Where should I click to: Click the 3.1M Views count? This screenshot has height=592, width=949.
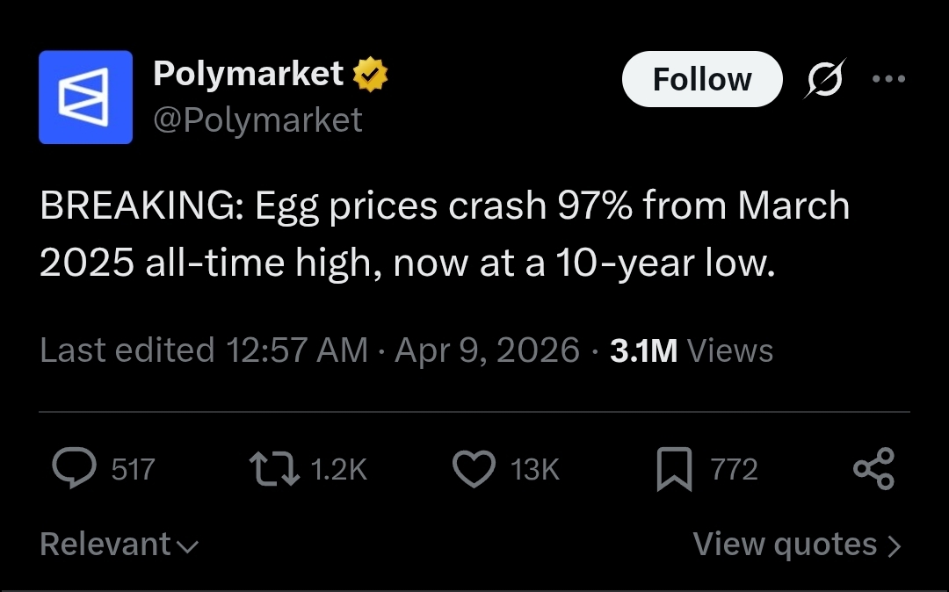point(691,350)
